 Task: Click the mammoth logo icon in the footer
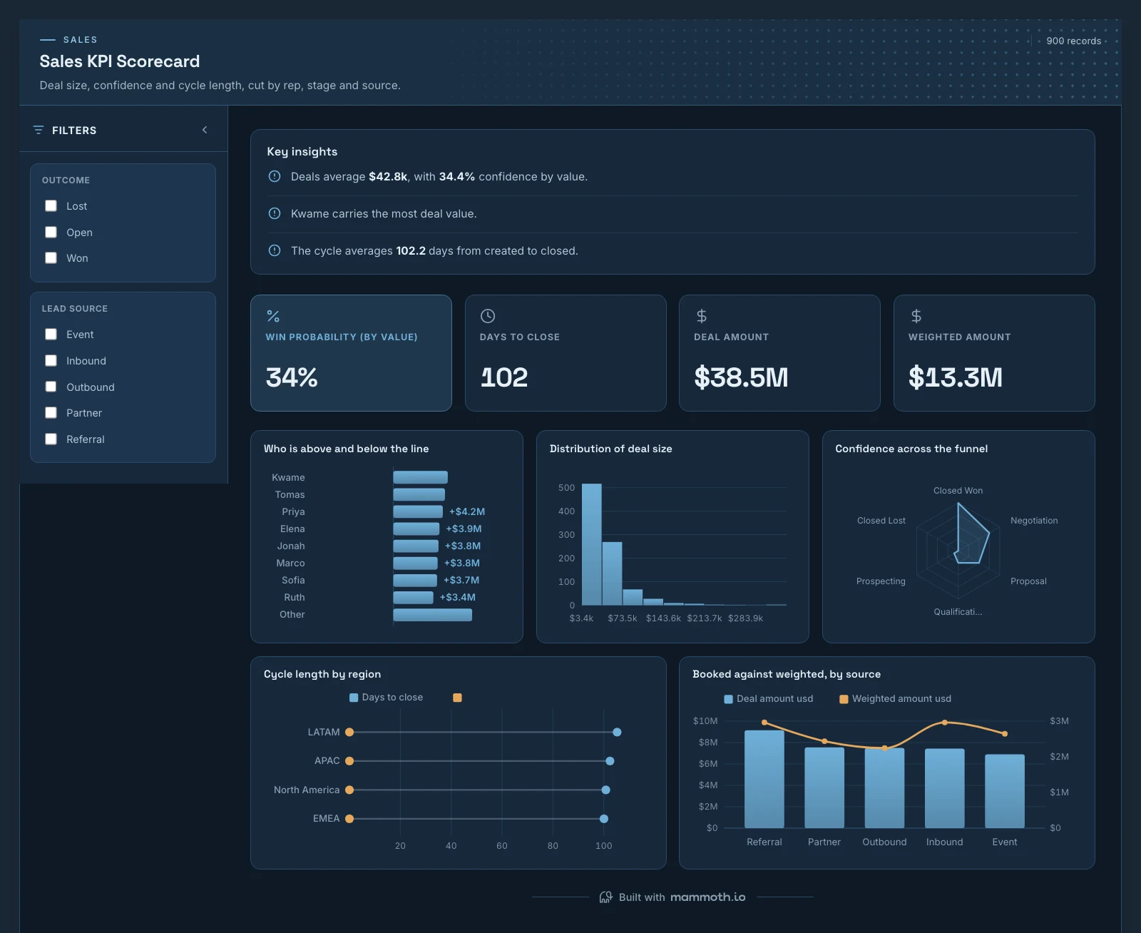[x=606, y=897]
